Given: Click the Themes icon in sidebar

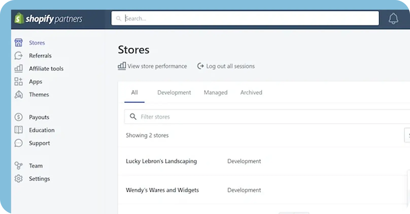Looking at the screenshot, I should click(x=19, y=95).
